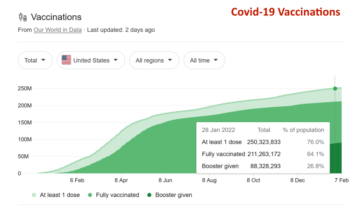Viewport: 359px width, 208px height.
Task: Expand the United States country dropdown
Action: point(91,60)
